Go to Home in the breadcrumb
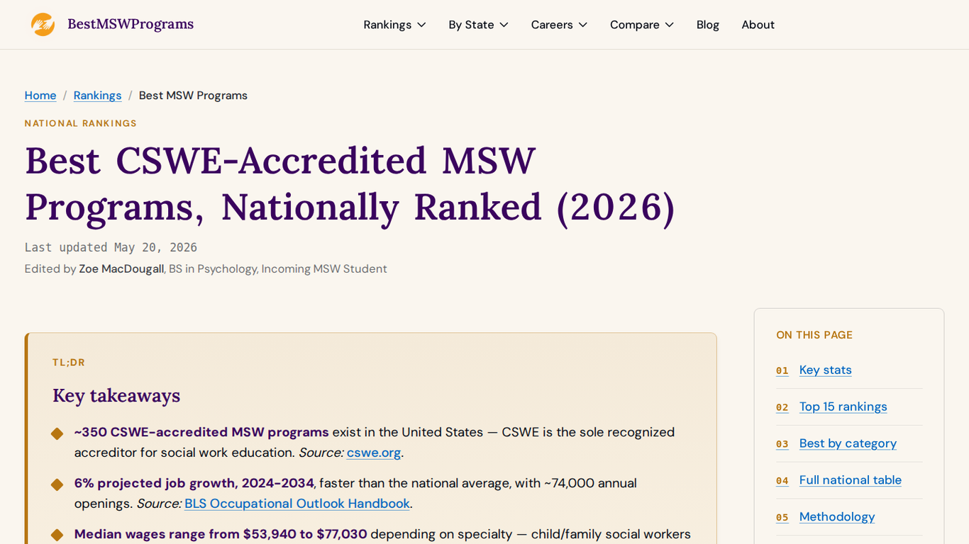Viewport: 969px width, 544px height. click(40, 96)
